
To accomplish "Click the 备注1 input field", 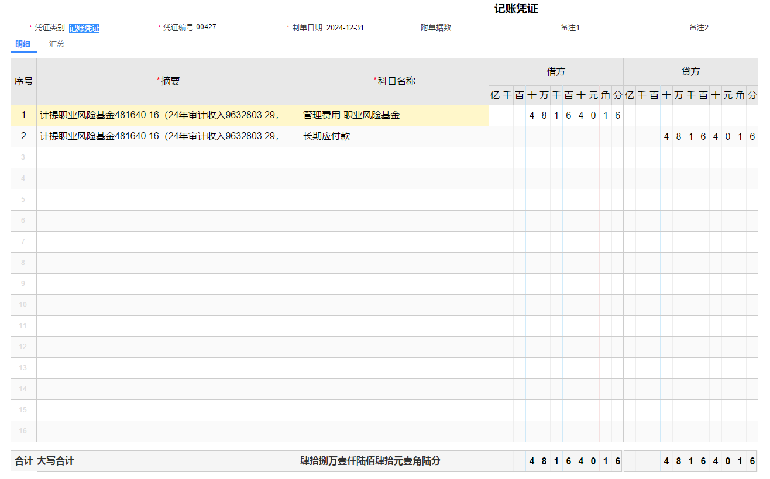I will pyautogui.click(x=614, y=28).
